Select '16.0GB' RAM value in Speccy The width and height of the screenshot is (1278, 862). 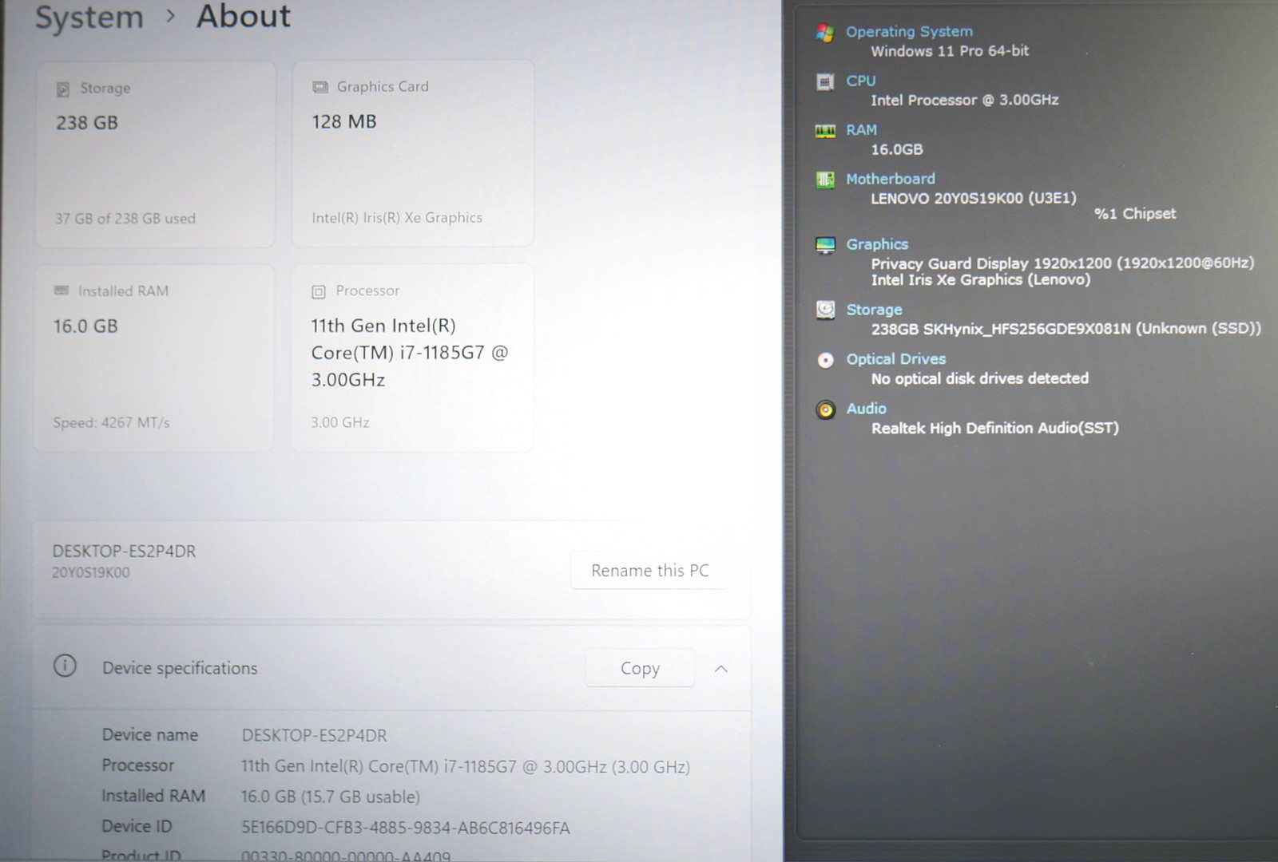coord(897,149)
